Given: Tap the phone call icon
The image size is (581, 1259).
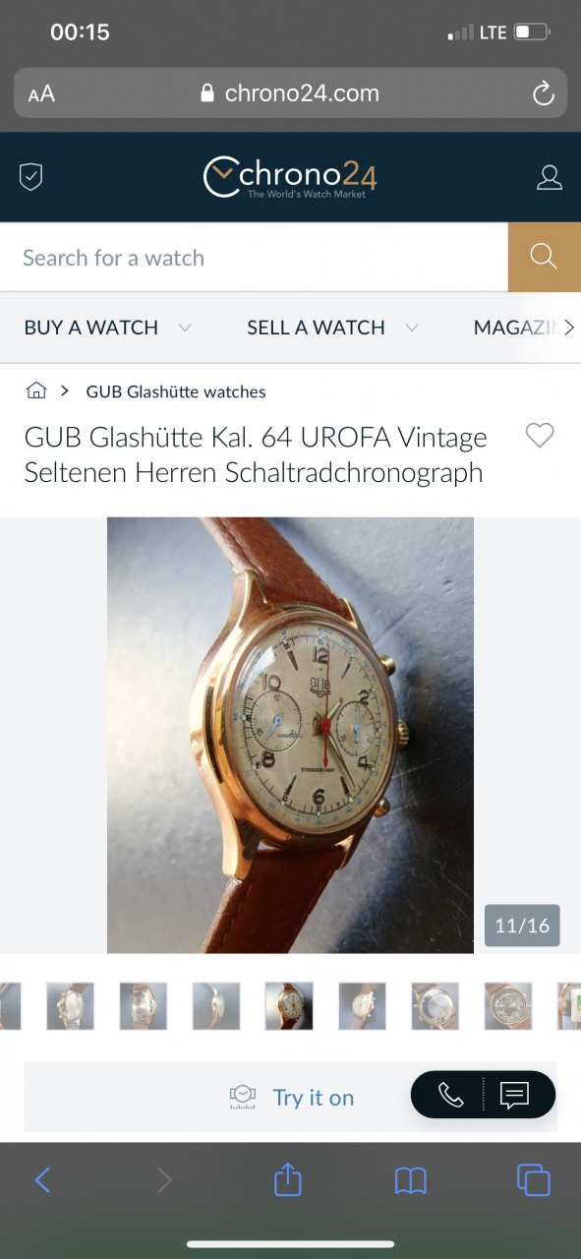Looking at the screenshot, I should [450, 1095].
